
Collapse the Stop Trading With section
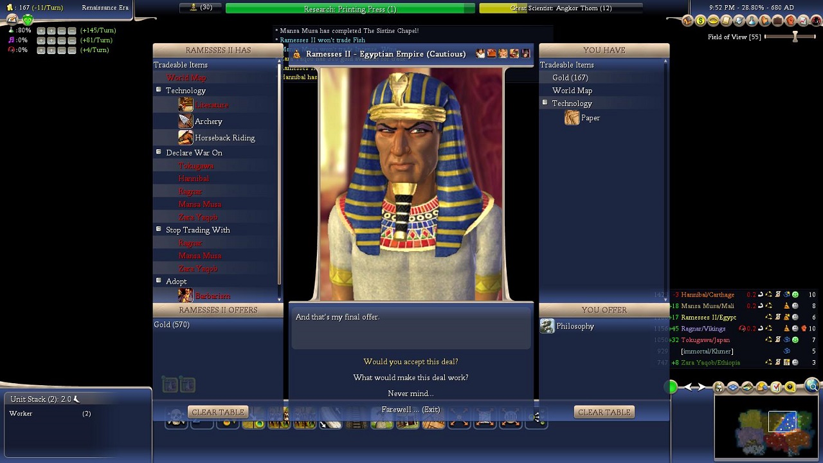(x=158, y=229)
